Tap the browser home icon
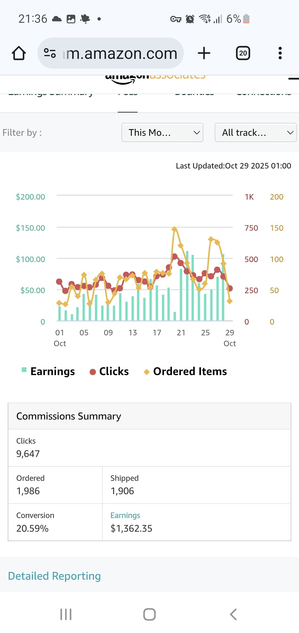The width and height of the screenshot is (299, 633). pos(19,53)
